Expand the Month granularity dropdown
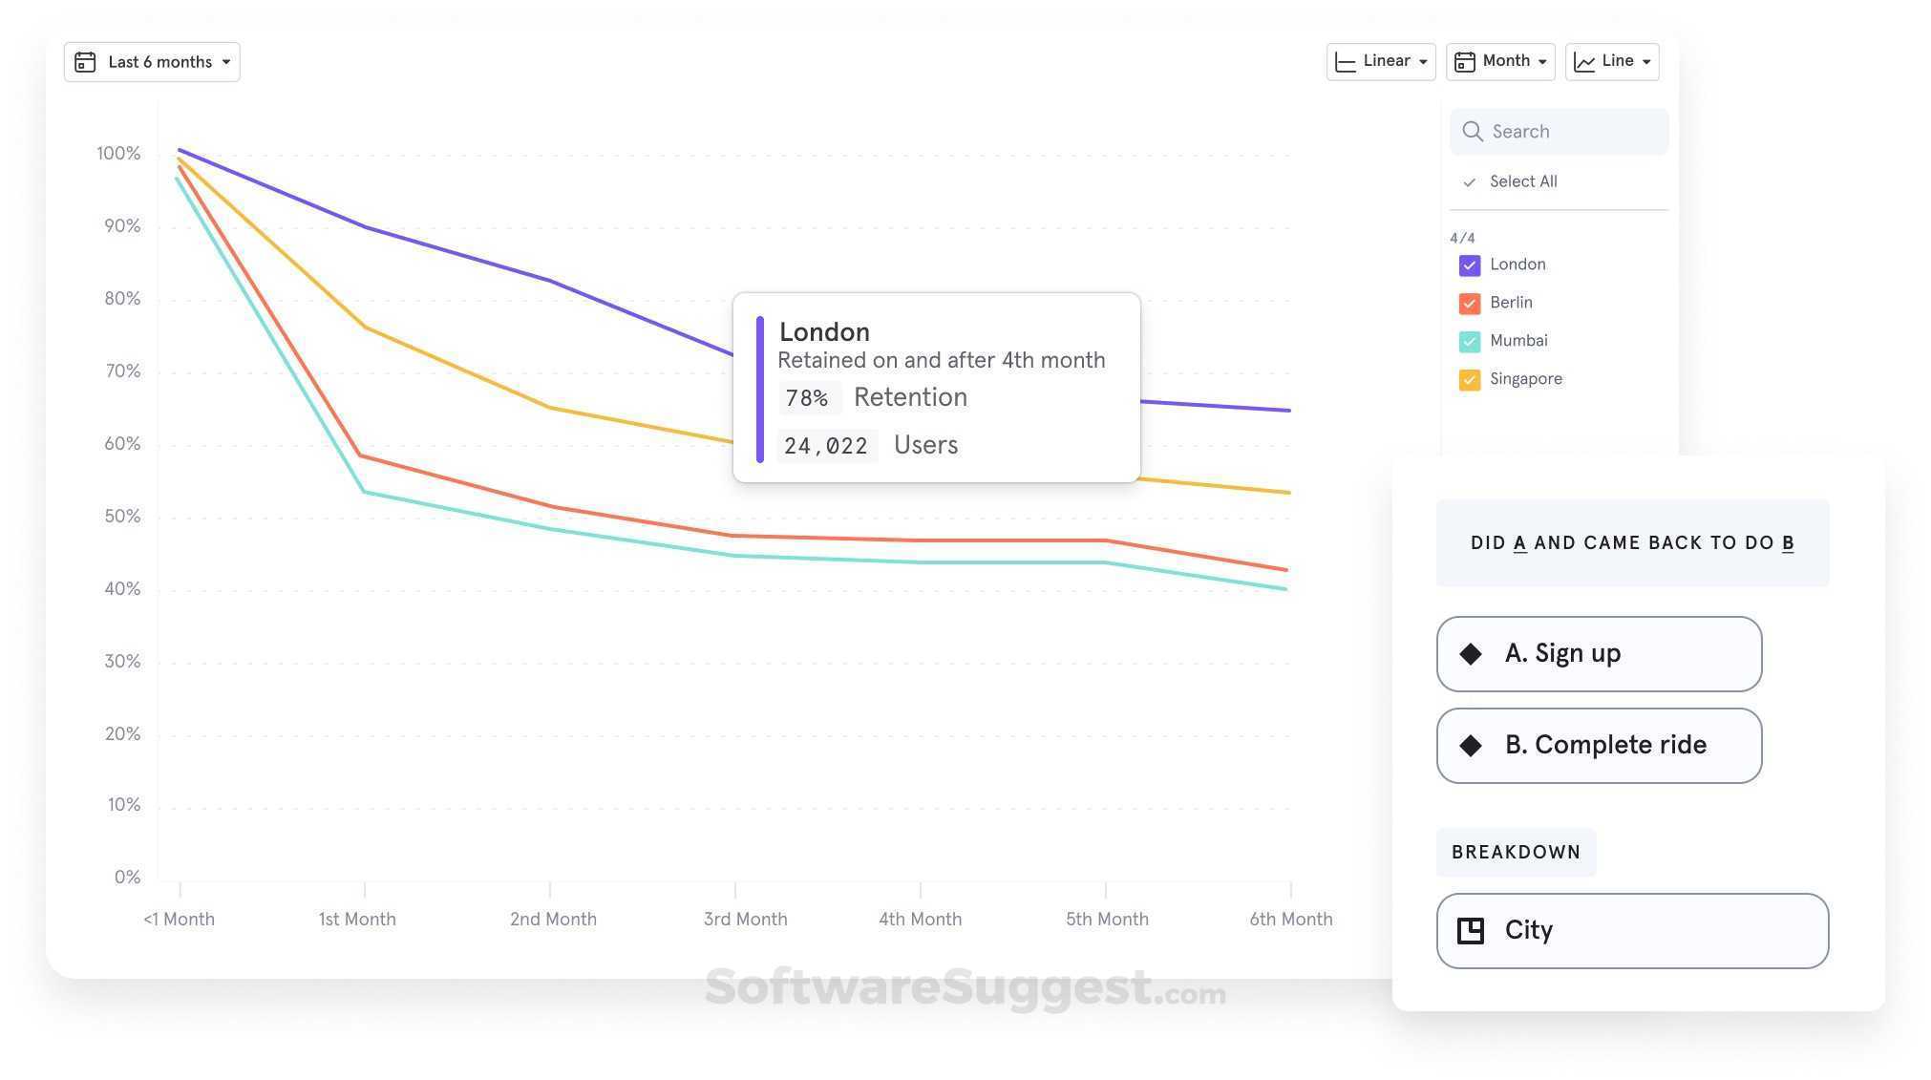1931x1080 pixels. click(1544, 60)
